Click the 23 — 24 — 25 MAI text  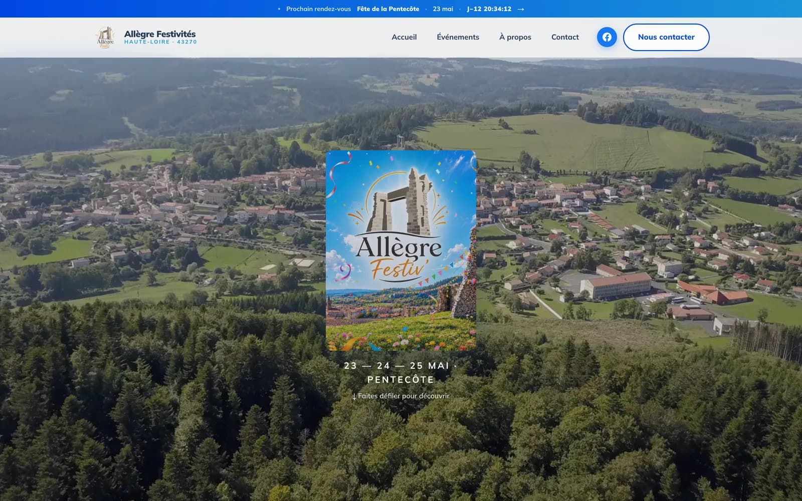coord(396,366)
